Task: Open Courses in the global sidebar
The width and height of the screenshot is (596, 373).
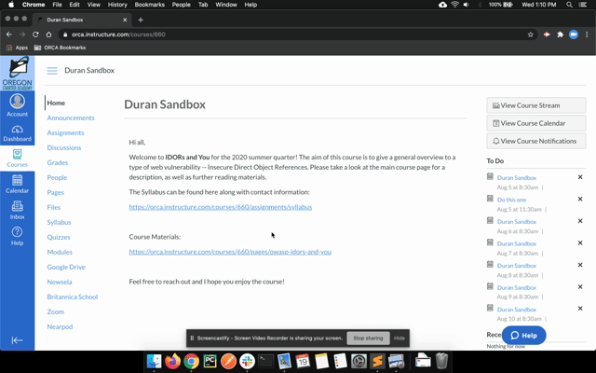Action: click(x=17, y=159)
